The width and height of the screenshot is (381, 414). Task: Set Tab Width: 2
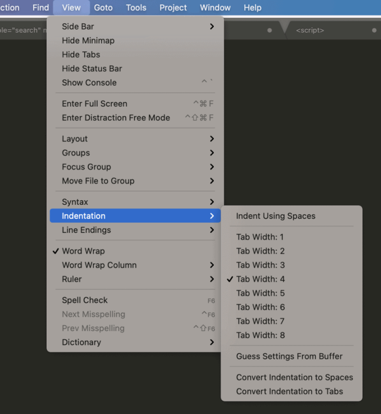pyautogui.click(x=260, y=251)
